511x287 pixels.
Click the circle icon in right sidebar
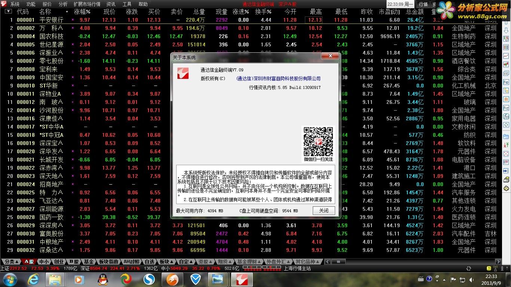coord(506,125)
